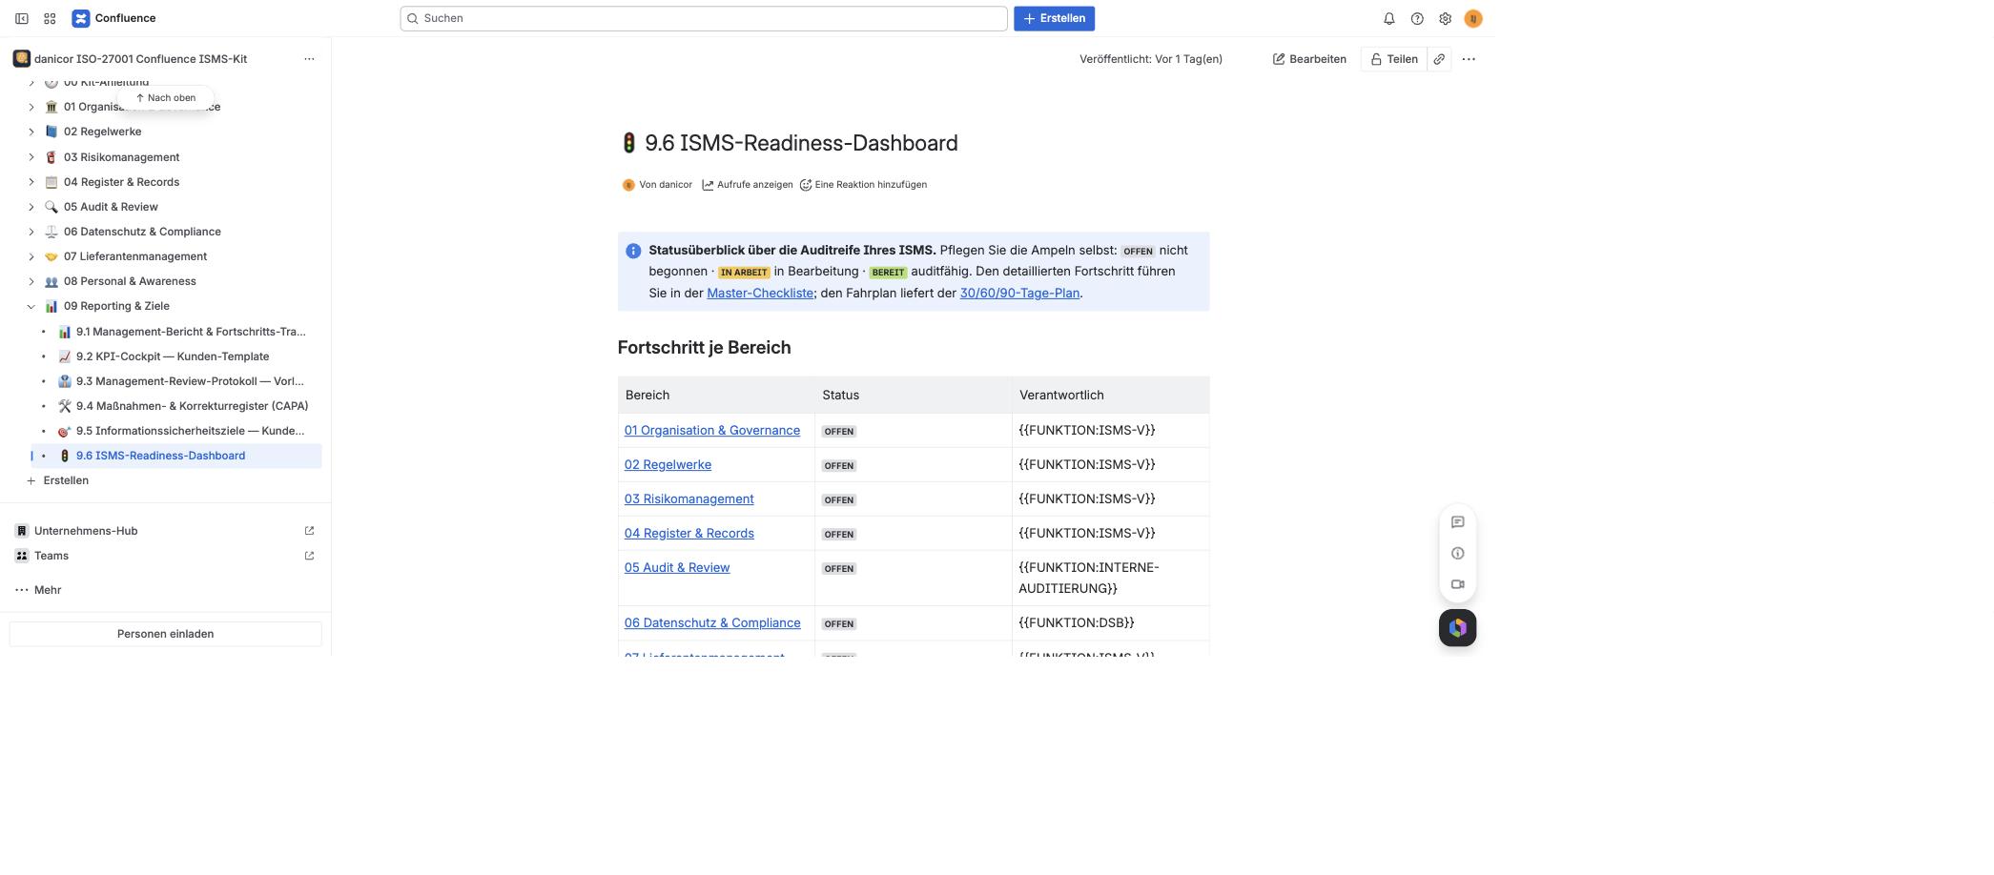The height and width of the screenshot is (875, 1994).
Task: Click the green BEREIT status lozenge
Action: 888,273
